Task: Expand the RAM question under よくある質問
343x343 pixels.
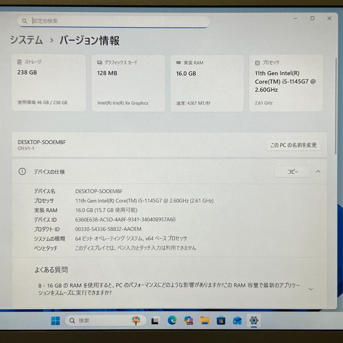Action: click(310, 289)
